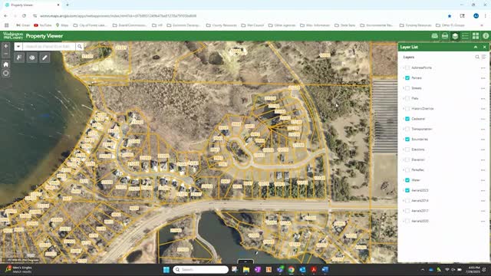Open the County Resources bookmark folder
Viewport: 491px width, 276px height.
222,25
